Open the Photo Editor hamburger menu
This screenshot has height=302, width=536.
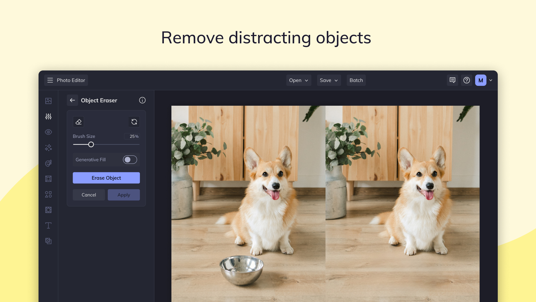coord(50,80)
